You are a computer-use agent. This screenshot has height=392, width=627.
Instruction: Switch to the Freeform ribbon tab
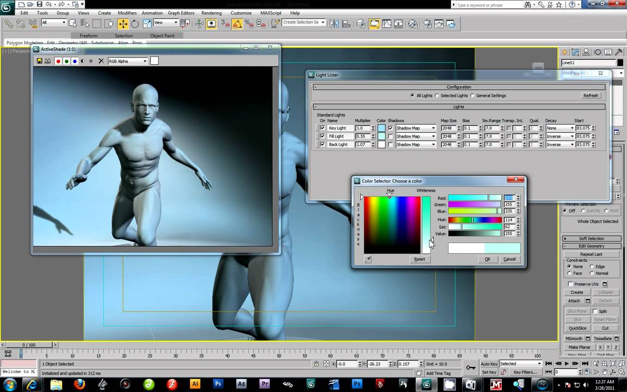pyautogui.click(x=88, y=35)
